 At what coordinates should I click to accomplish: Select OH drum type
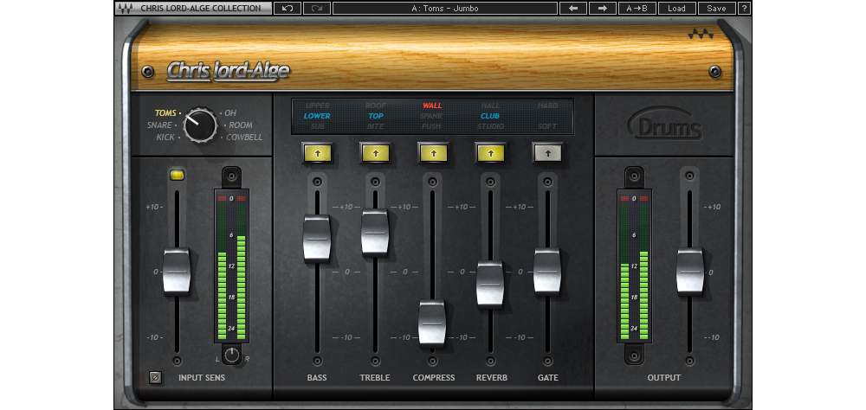coord(230,113)
